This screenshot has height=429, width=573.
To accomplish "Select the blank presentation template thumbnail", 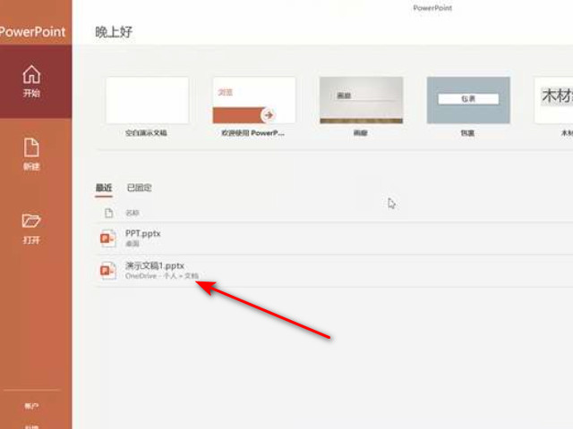I will pyautogui.click(x=147, y=100).
